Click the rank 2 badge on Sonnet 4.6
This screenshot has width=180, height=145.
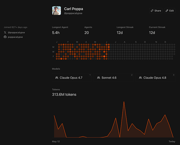point(132,75)
